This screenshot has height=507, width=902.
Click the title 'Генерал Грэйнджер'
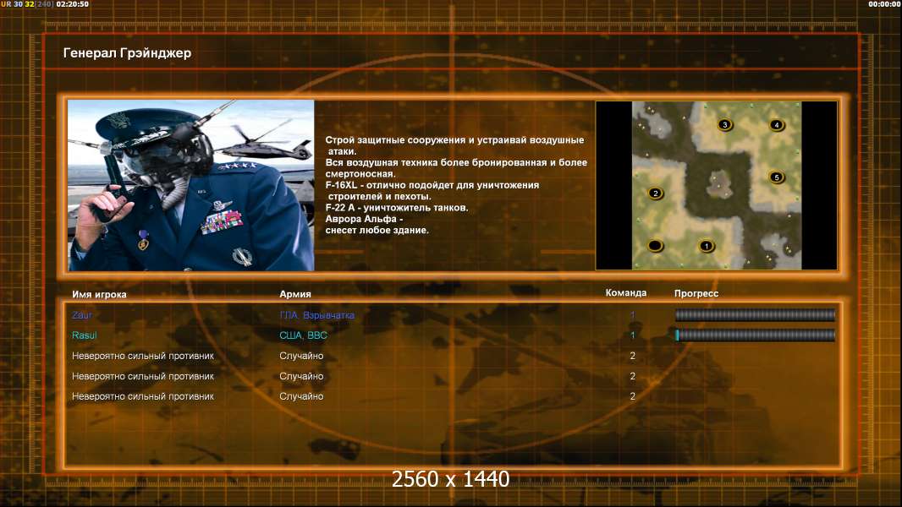click(127, 53)
